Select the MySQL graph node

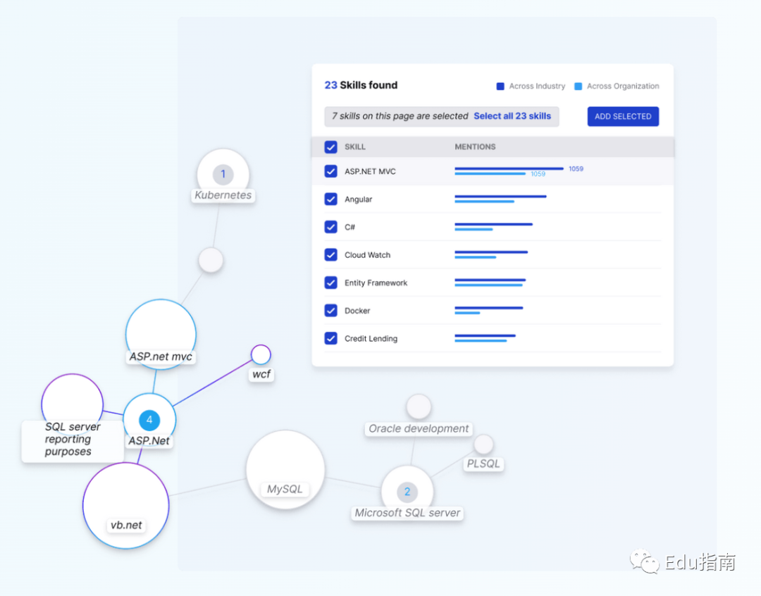tap(285, 469)
